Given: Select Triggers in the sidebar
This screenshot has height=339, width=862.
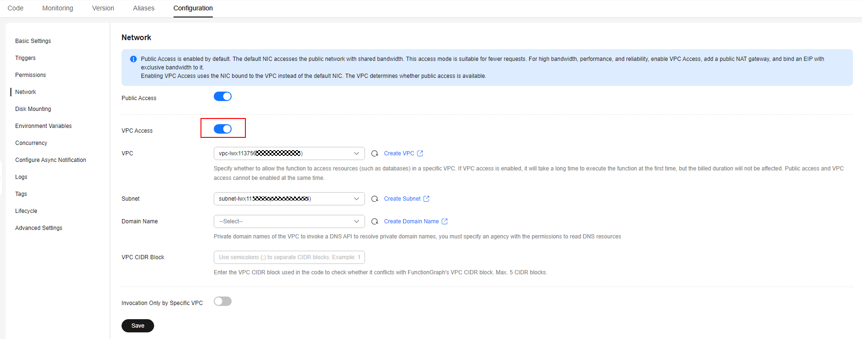Looking at the screenshot, I should click(x=26, y=58).
